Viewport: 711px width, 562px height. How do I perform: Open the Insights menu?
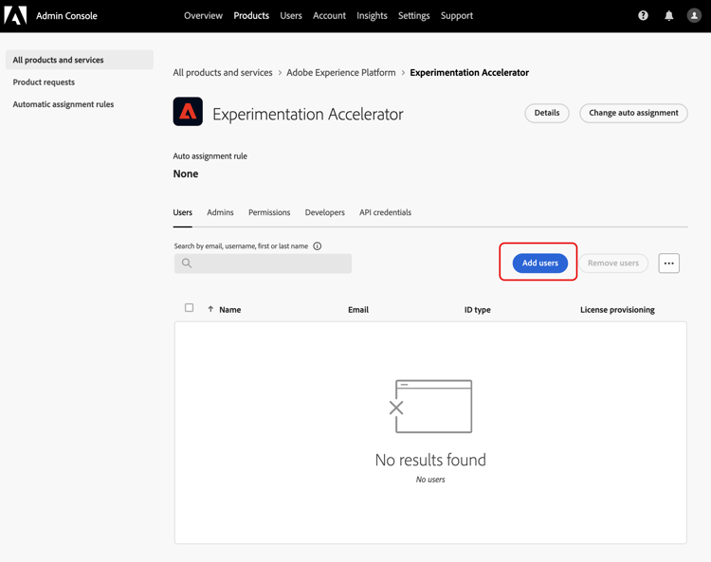(372, 16)
